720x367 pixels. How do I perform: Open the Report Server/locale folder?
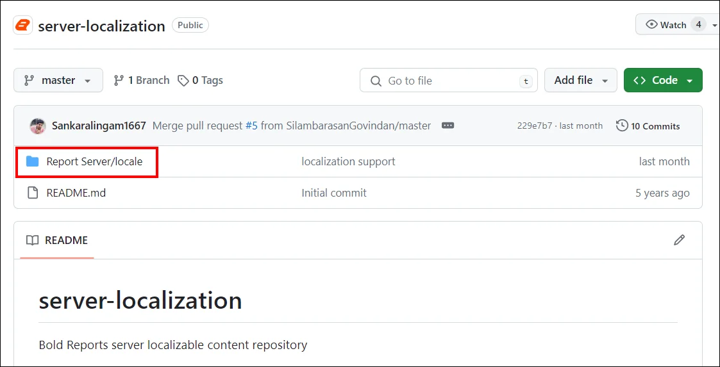(x=95, y=161)
